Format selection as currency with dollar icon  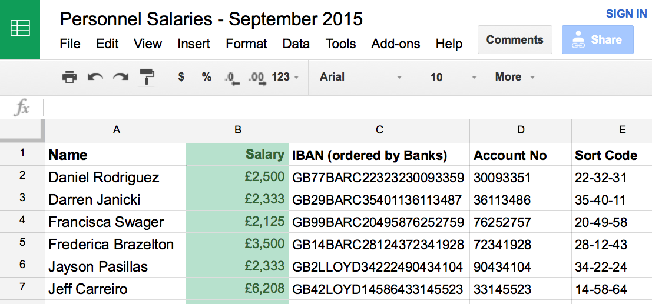click(x=181, y=76)
